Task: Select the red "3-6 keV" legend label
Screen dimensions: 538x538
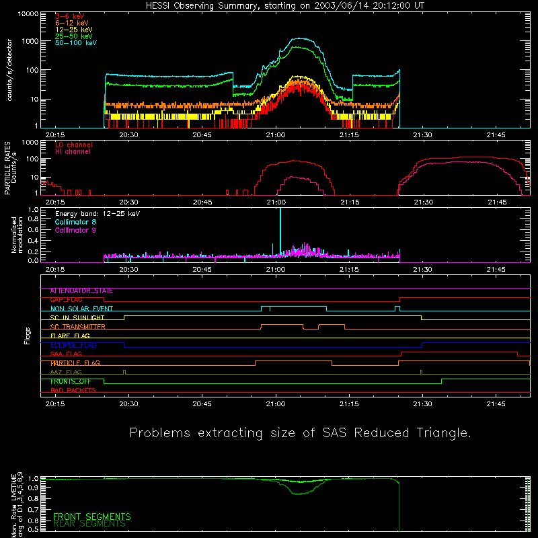Action: point(69,16)
